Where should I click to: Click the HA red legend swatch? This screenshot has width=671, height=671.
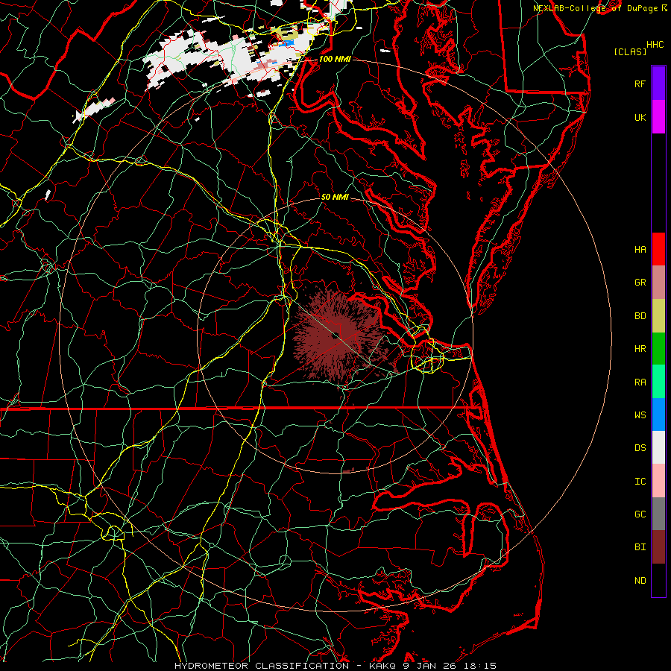(x=658, y=249)
